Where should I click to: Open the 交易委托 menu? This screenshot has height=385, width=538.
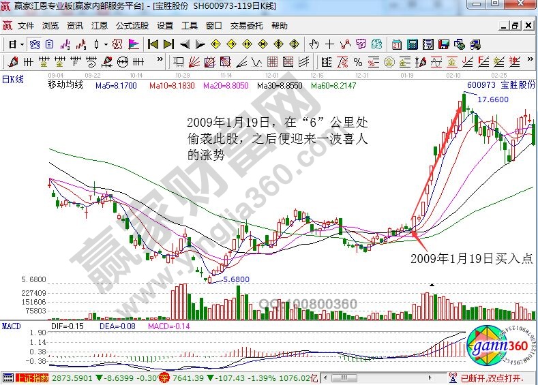point(246,26)
